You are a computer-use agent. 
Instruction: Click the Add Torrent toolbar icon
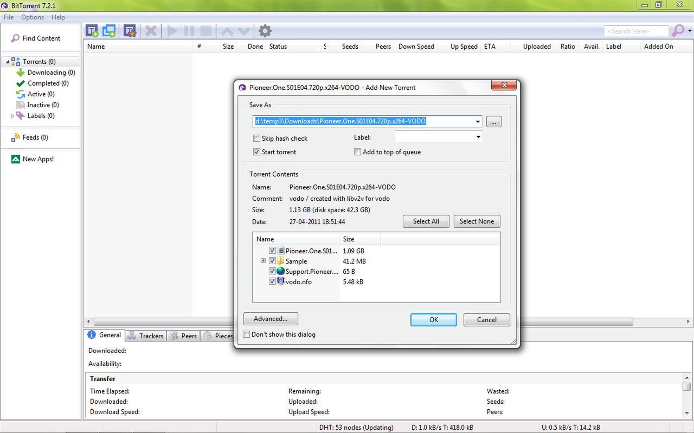click(92, 31)
